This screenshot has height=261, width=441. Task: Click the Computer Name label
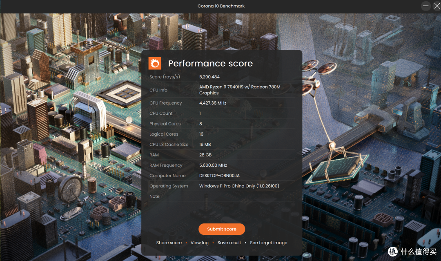tap(167, 176)
